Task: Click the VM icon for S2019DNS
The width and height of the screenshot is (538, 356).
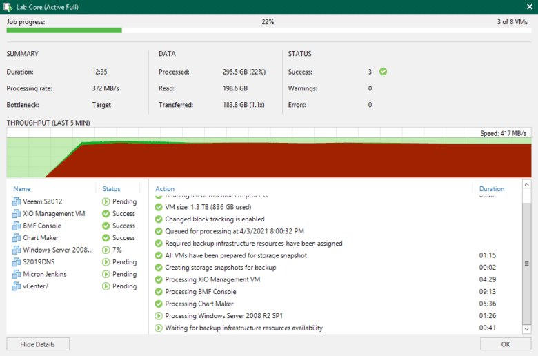Action: (17, 262)
